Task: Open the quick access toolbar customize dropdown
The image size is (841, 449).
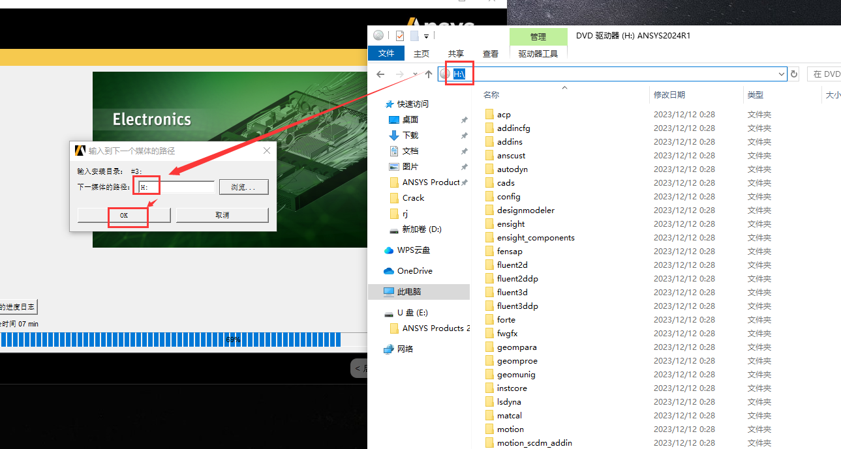Action: point(427,36)
